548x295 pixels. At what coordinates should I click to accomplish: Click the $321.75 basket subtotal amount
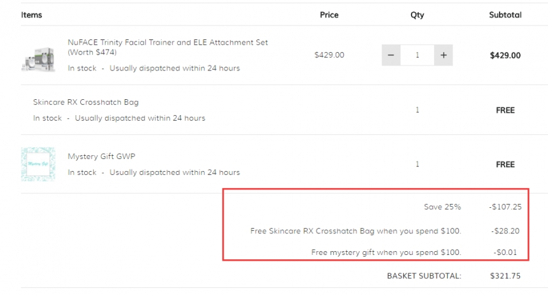(x=505, y=276)
